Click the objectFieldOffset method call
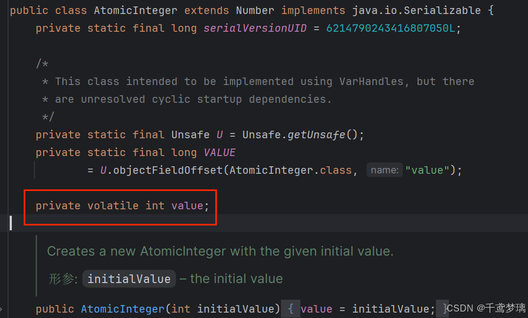Image resolution: width=528 pixels, height=318 pixels. [x=168, y=170]
